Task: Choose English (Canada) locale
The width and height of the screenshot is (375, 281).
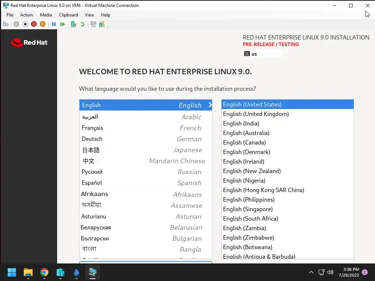Action: [x=287, y=142]
